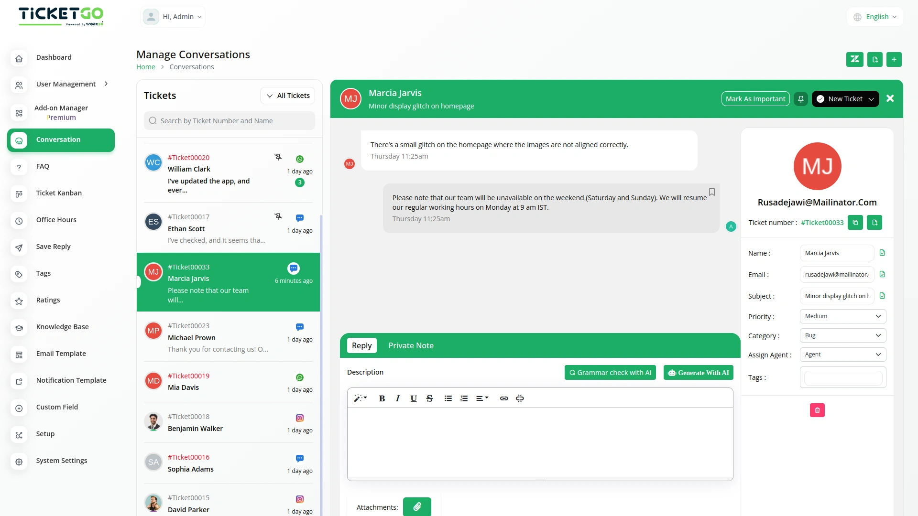This screenshot has width=918, height=516.
Task: Toggle italic formatting in the editor
Action: (x=397, y=398)
